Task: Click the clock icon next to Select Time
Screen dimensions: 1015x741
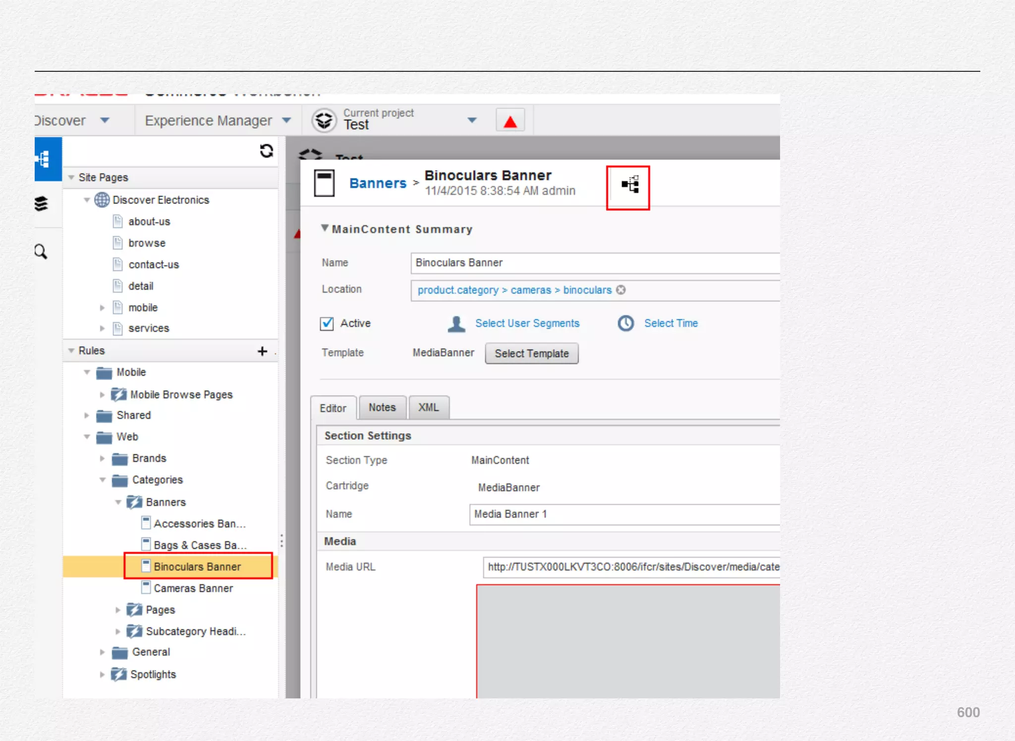Action: click(625, 323)
